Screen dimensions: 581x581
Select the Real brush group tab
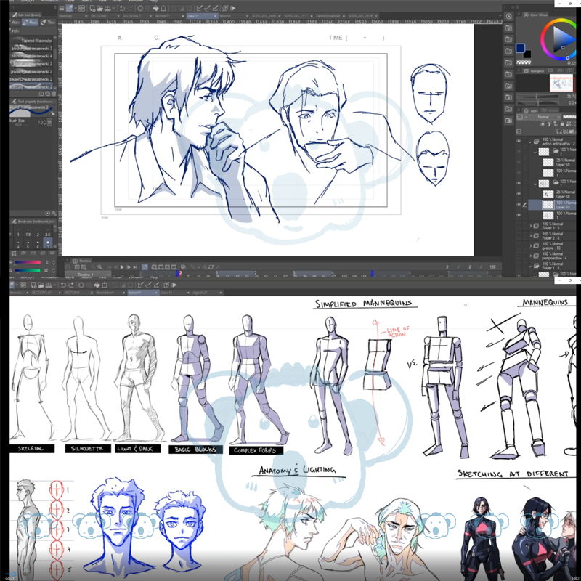[30, 23]
